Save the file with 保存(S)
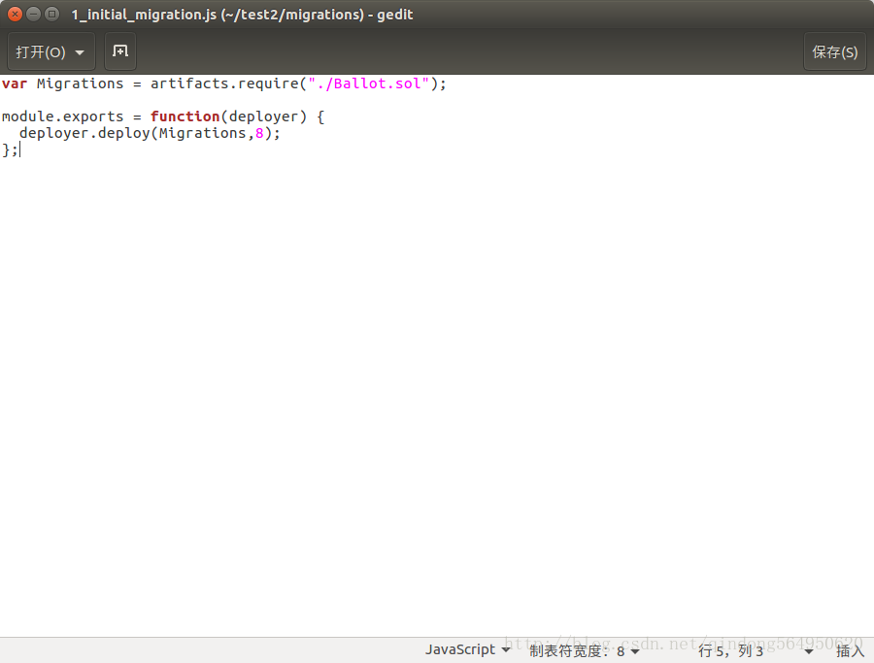The height and width of the screenshot is (663, 874). [834, 51]
